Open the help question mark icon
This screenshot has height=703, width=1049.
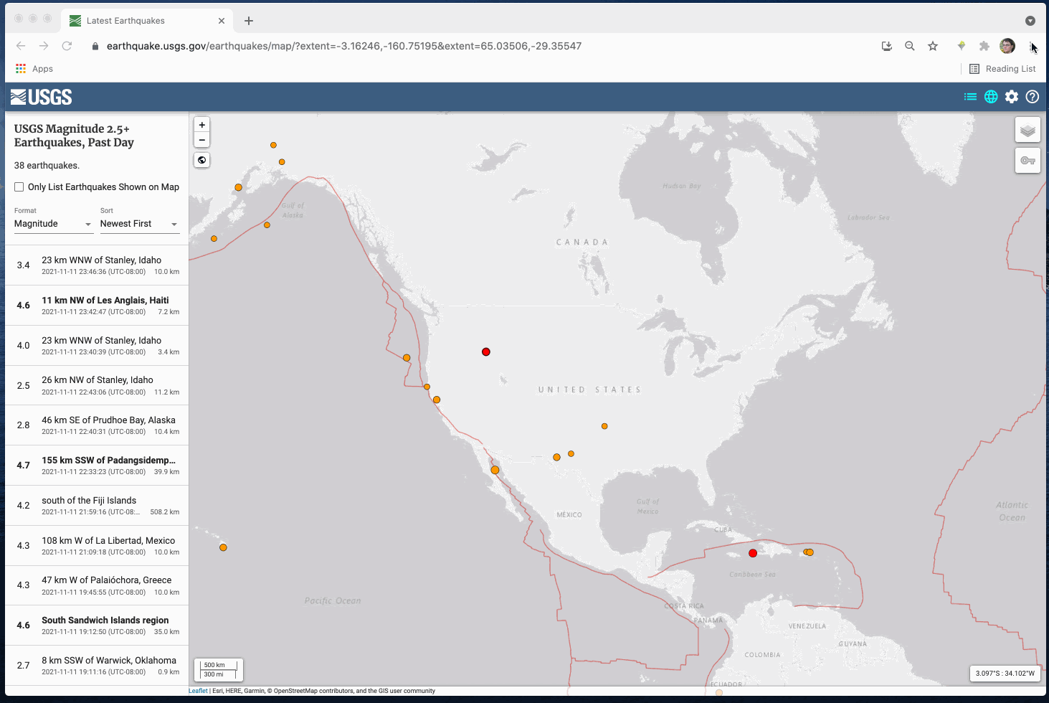[x=1033, y=97]
